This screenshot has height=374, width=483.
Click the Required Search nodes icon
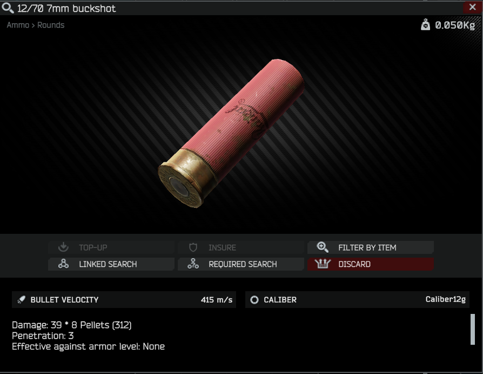(193, 264)
